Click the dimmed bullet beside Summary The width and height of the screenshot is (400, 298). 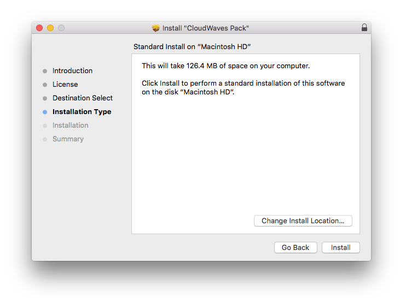[x=45, y=139]
